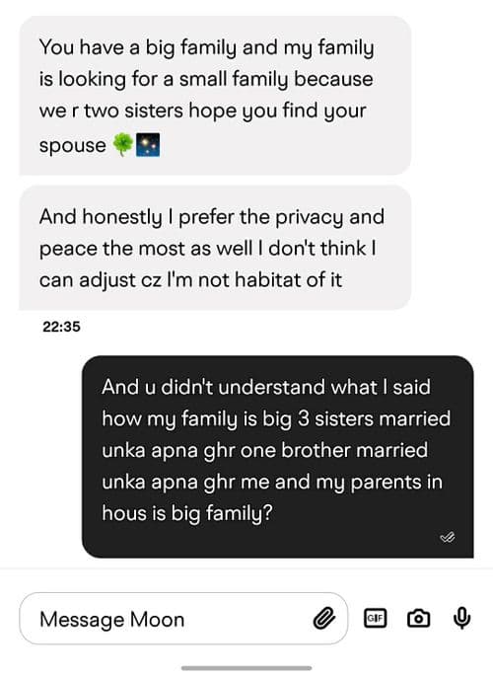Tap the word 'spouse' in first message

click(x=72, y=145)
